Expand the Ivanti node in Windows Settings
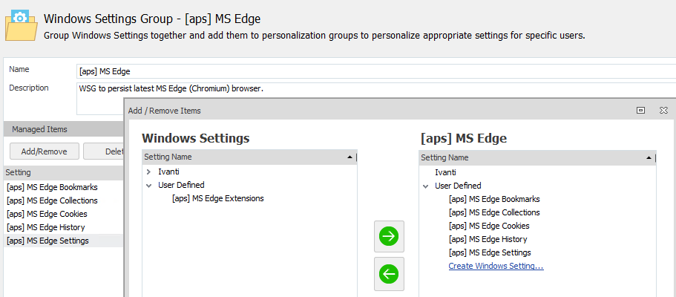 (148, 172)
